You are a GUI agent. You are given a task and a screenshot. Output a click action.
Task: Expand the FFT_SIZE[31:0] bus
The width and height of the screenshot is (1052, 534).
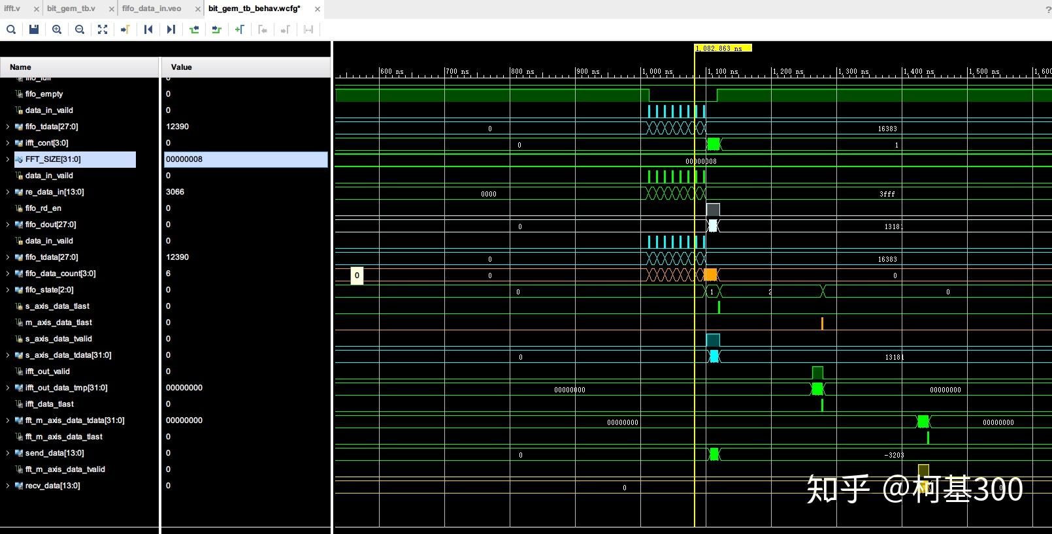click(x=8, y=159)
